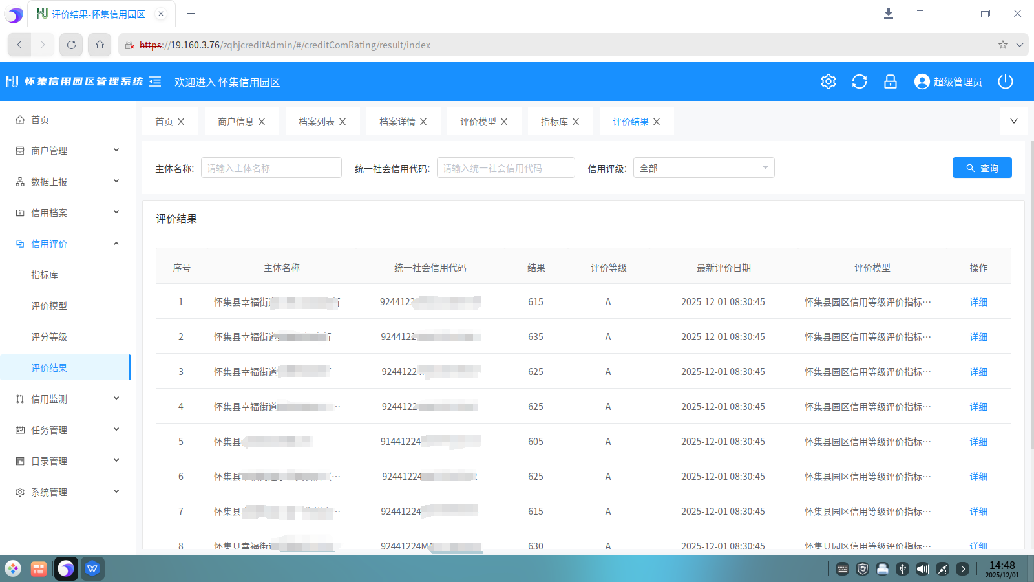The height and width of the screenshot is (582, 1034).
Task: Open the 信用评级 dropdown
Action: pyautogui.click(x=703, y=168)
